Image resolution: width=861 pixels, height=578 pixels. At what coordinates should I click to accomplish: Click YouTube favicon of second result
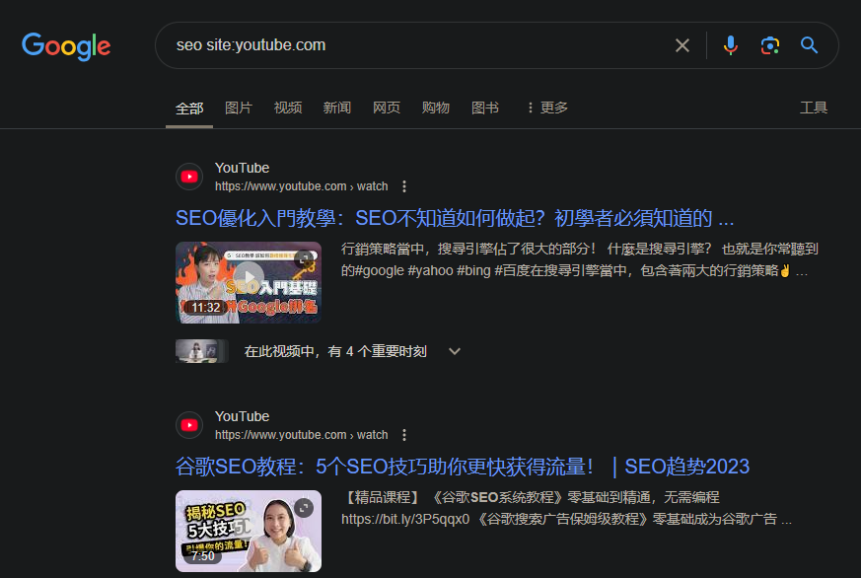[189, 425]
